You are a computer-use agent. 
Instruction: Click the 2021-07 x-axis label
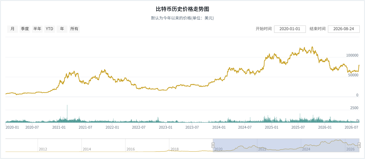tap(85, 128)
